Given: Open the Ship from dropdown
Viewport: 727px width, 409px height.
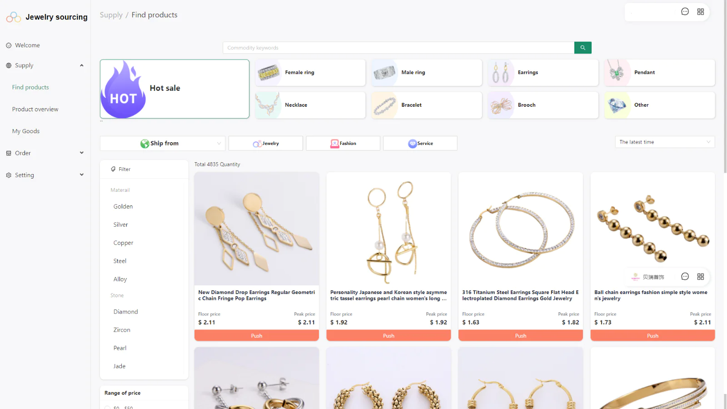Looking at the screenshot, I should coord(162,144).
